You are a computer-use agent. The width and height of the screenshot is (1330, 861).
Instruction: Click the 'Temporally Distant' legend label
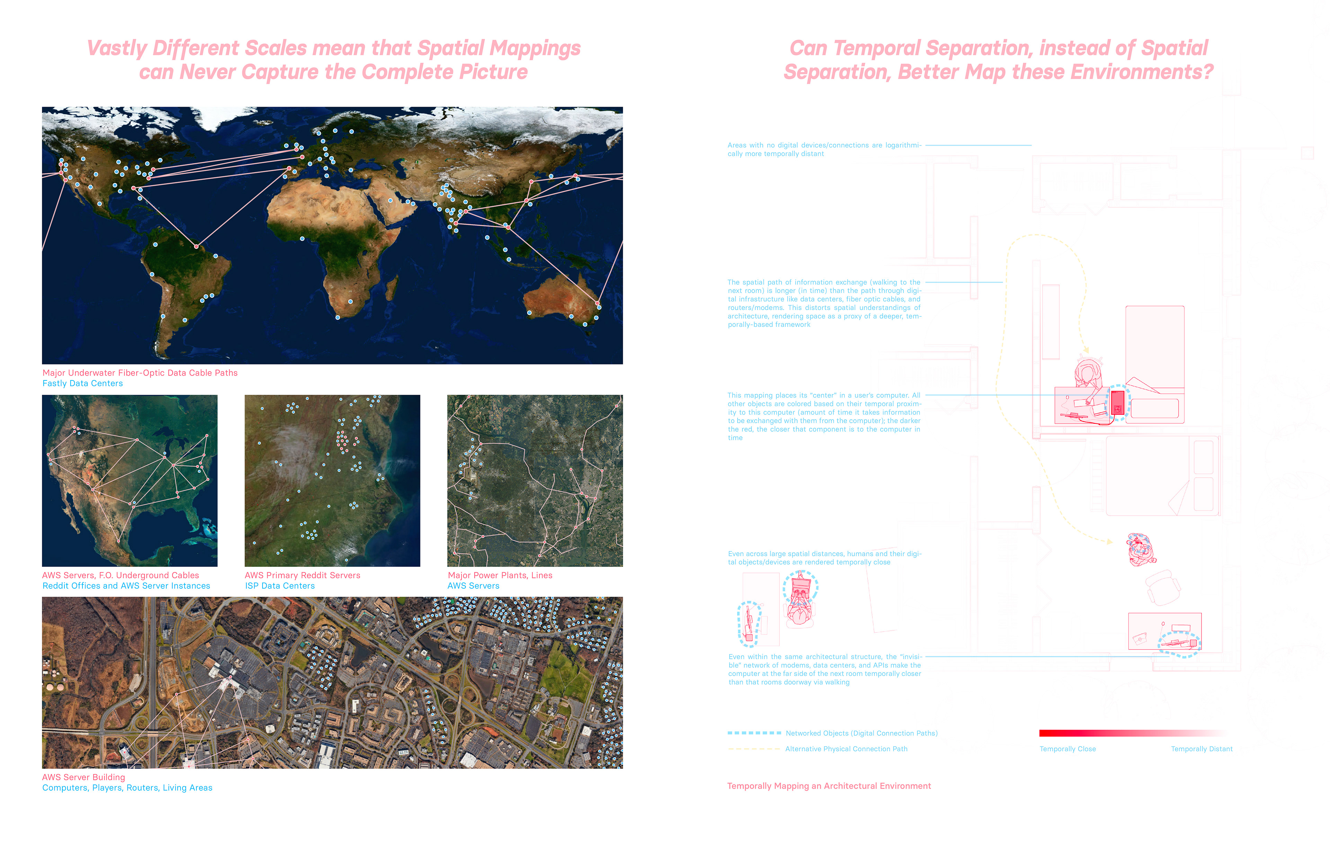pos(1202,749)
